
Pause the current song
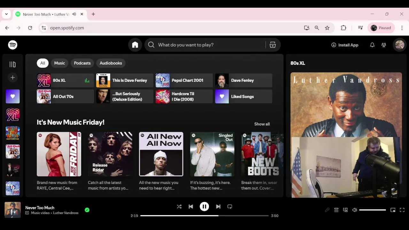click(x=204, y=207)
